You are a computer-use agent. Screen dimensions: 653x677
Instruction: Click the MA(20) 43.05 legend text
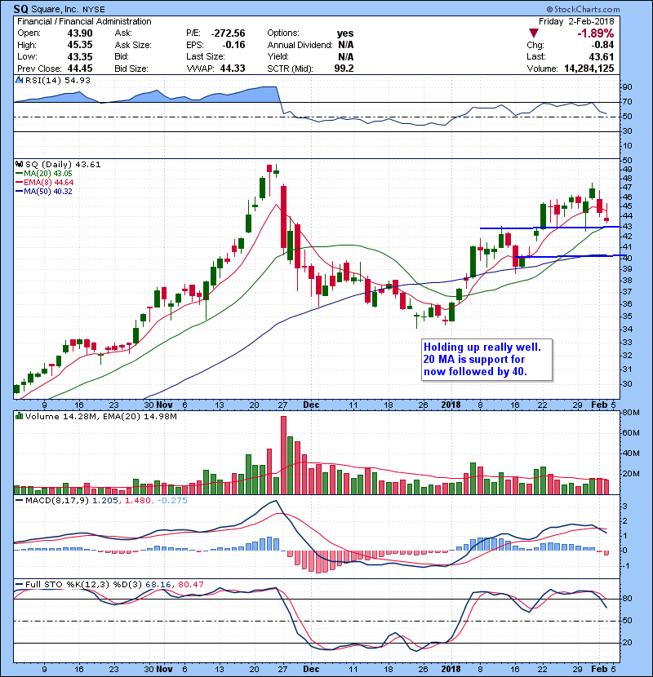(48, 174)
